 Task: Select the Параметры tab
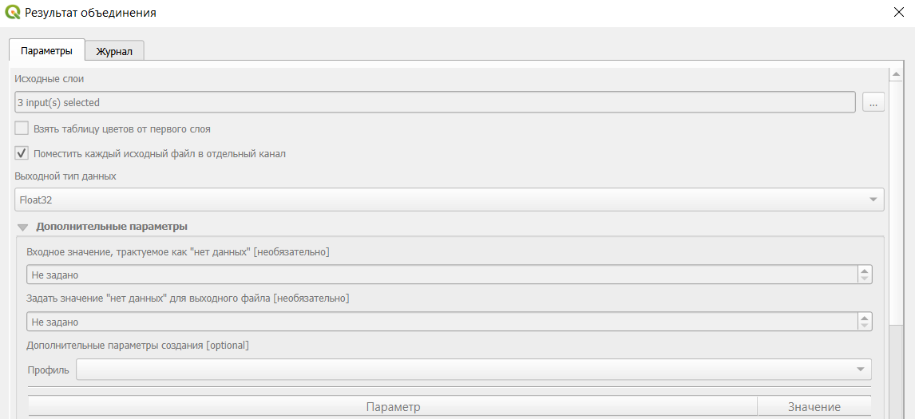click(46, 51)
